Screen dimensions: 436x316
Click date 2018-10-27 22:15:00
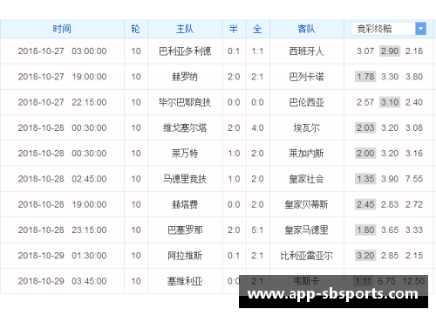coord(62,102)
